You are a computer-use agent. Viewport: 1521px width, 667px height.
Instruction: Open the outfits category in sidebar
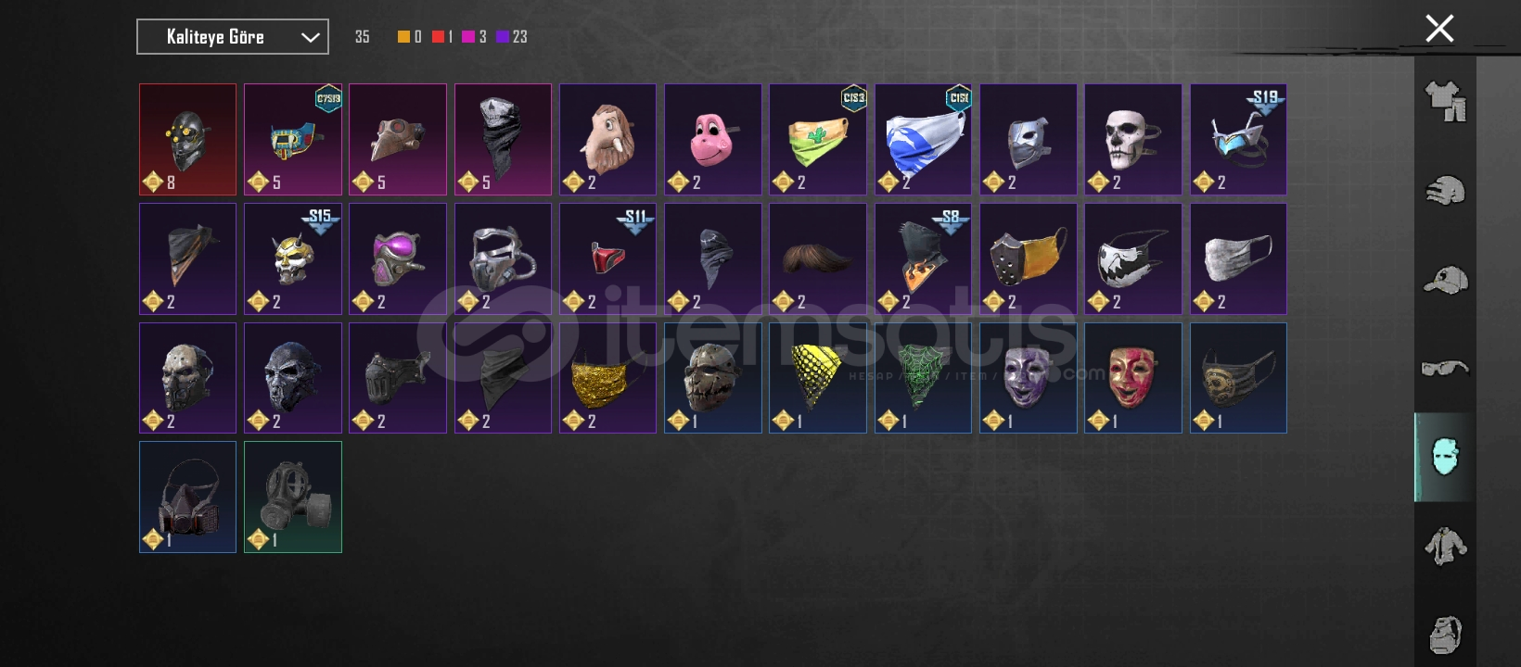[x=1445, y=101]
